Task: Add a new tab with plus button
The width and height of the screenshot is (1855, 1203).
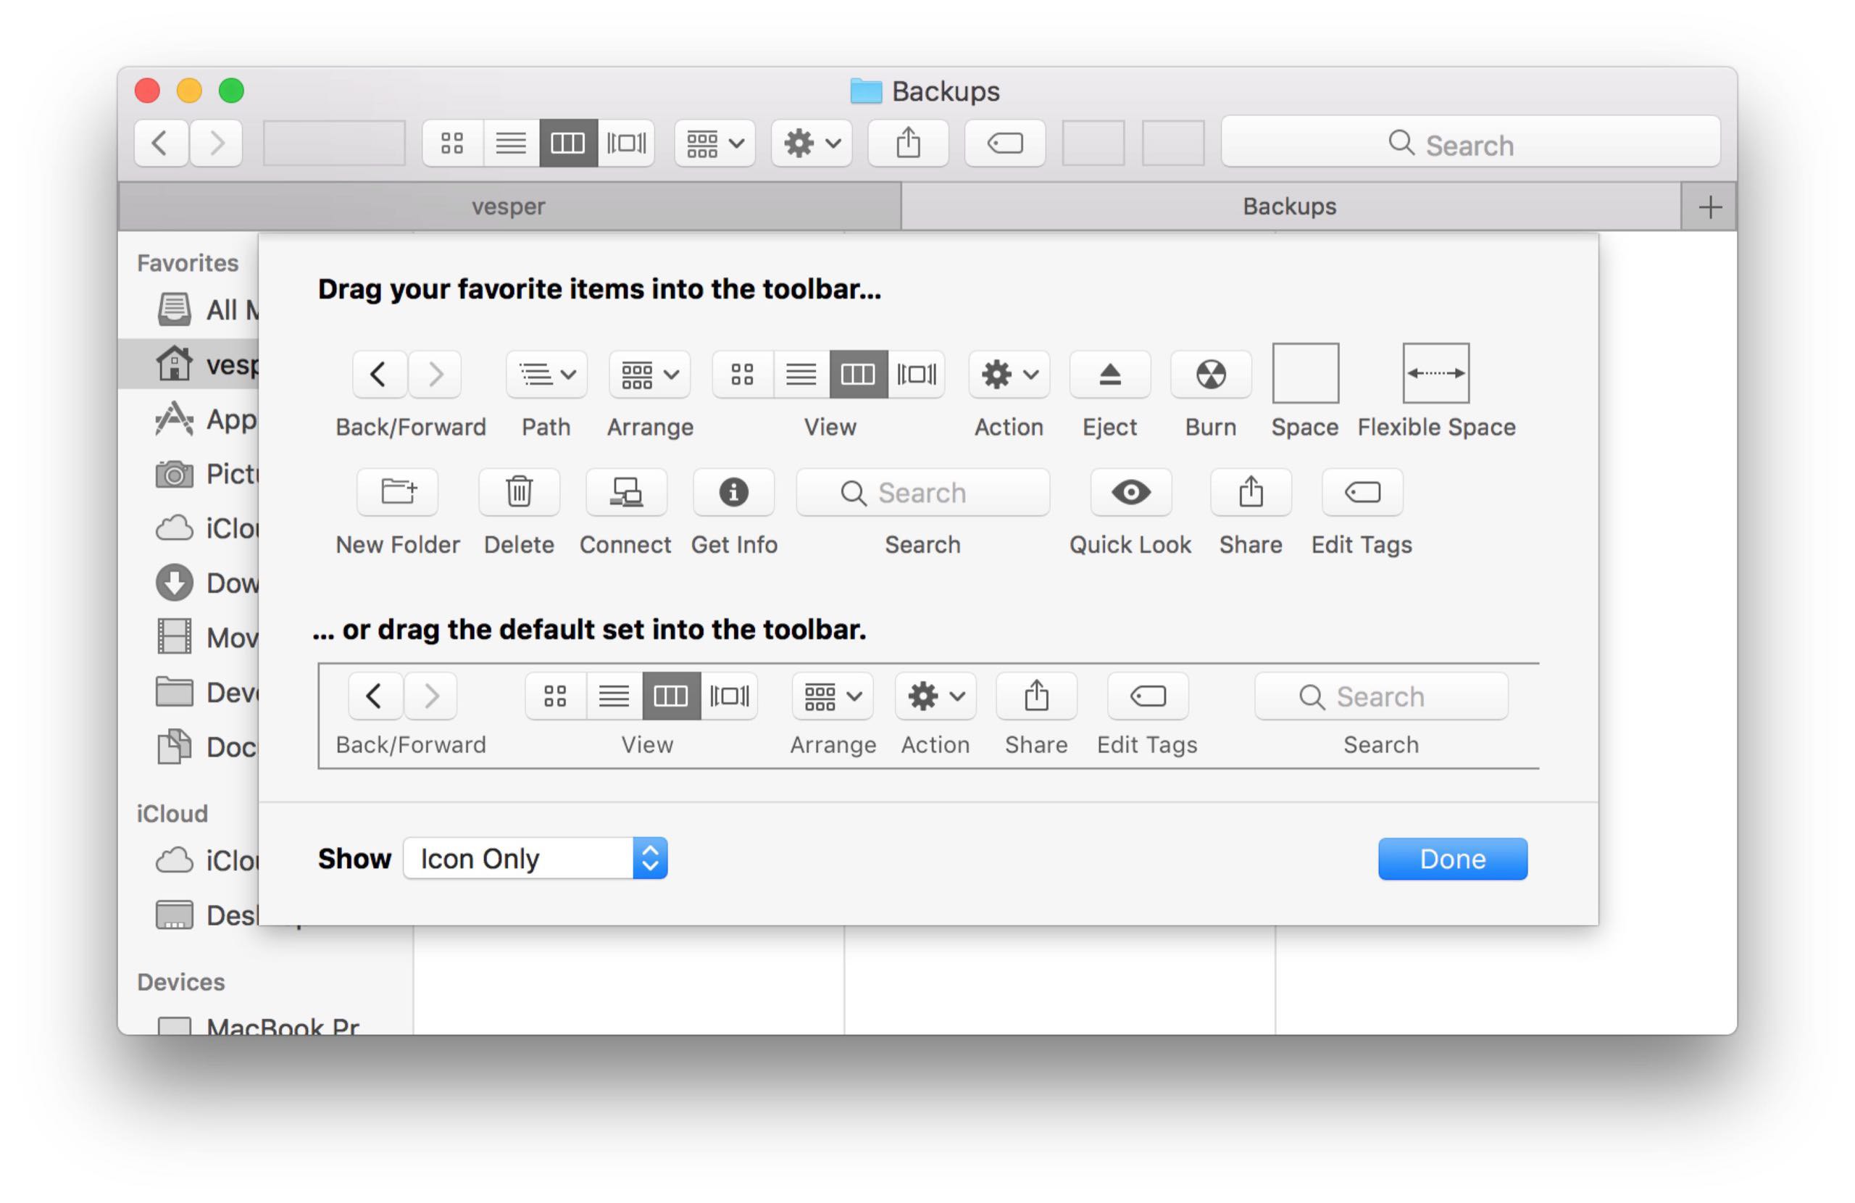Action: pos(1709,207)
